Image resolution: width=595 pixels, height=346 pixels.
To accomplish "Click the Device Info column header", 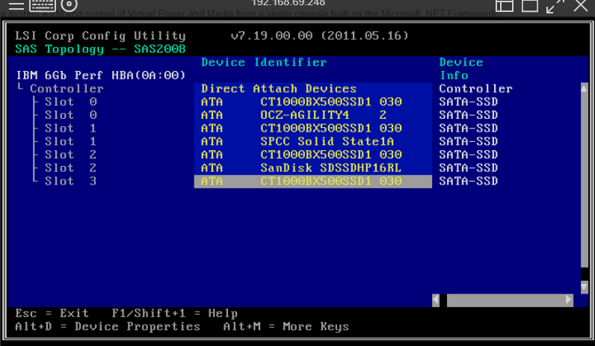I will coord(461,69).
